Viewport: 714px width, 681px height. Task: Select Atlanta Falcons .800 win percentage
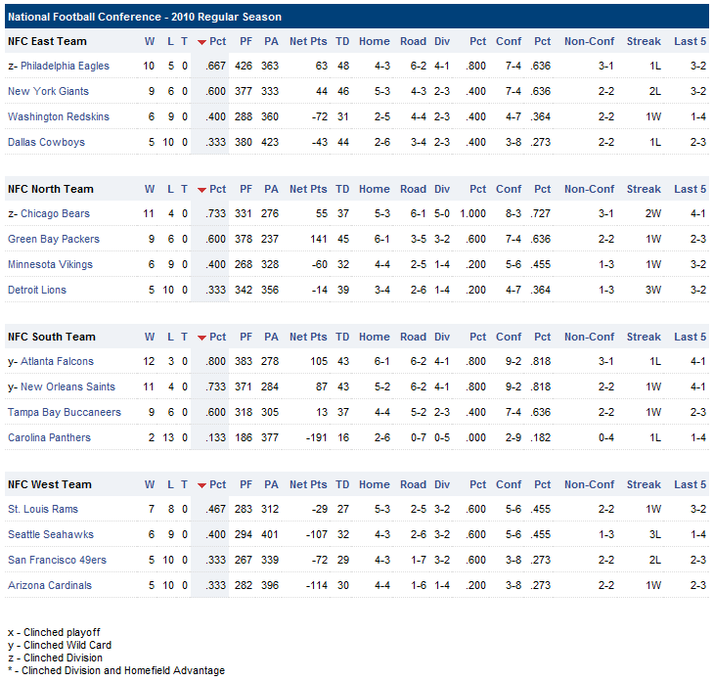coord(215,361)
